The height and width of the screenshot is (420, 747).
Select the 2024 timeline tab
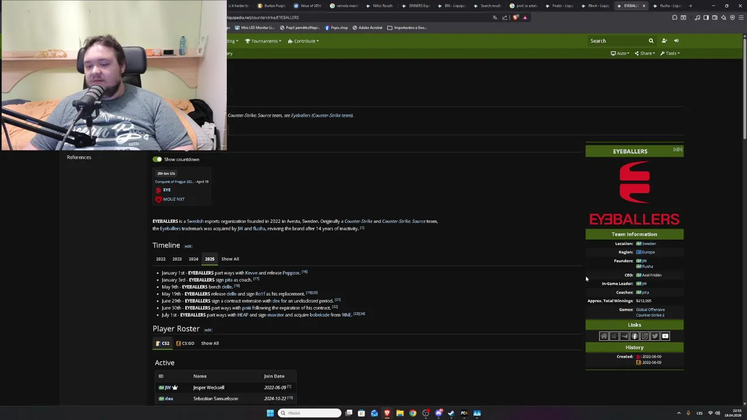click(x=193, y=259)
